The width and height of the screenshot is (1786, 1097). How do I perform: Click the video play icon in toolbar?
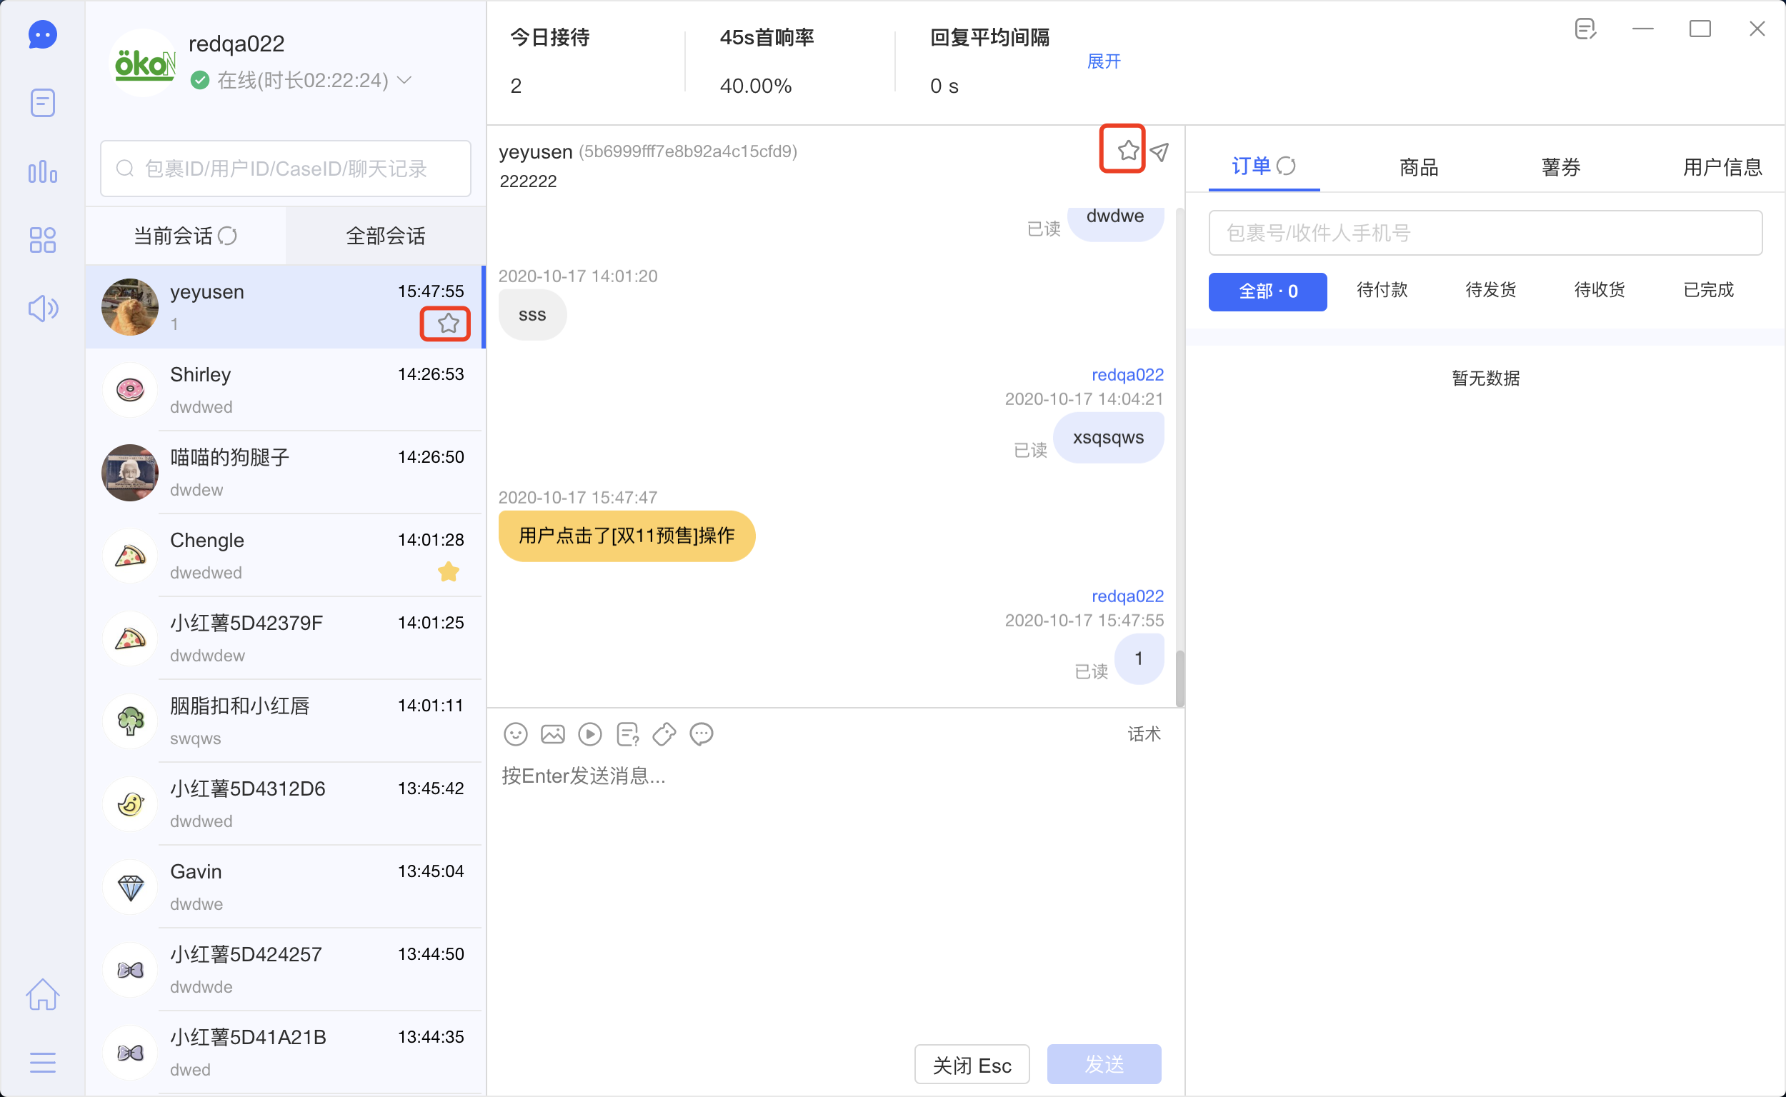coord(590,734)
